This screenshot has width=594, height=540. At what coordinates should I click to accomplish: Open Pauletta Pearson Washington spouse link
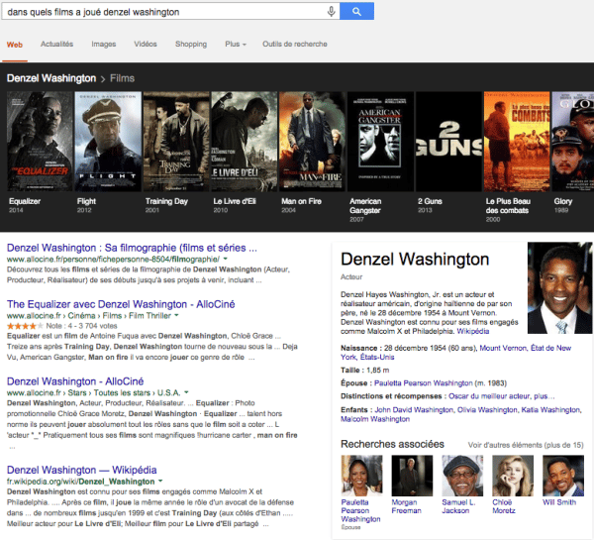423,383
